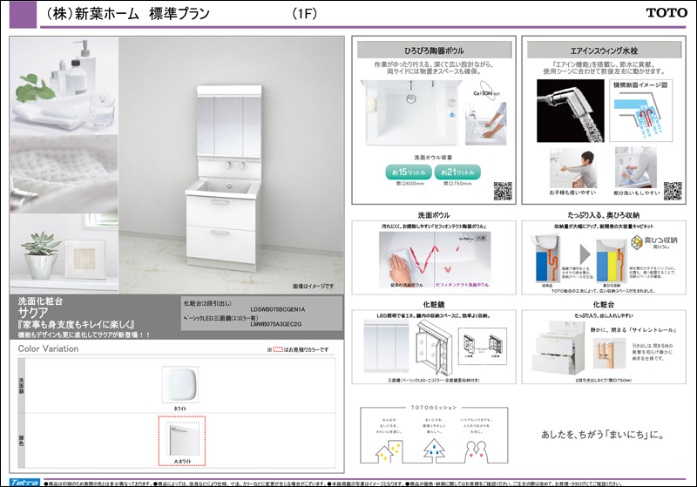Click the サクア product name

point(33,313)
